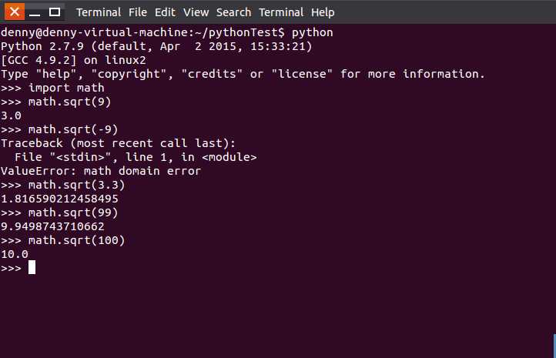Open the Edit menu
This screenshot has height=358, width=556.
tap(165, 12)
